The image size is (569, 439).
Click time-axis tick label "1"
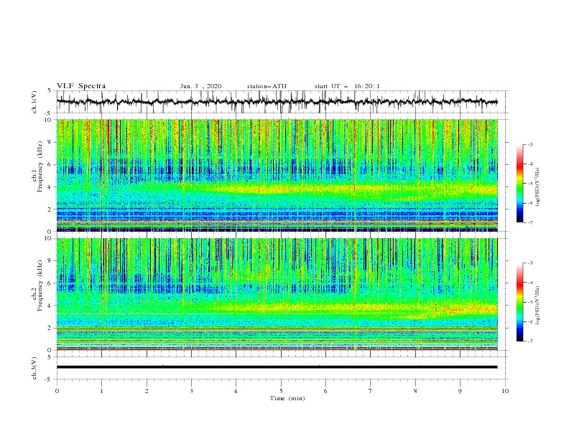tap(101, 391)
